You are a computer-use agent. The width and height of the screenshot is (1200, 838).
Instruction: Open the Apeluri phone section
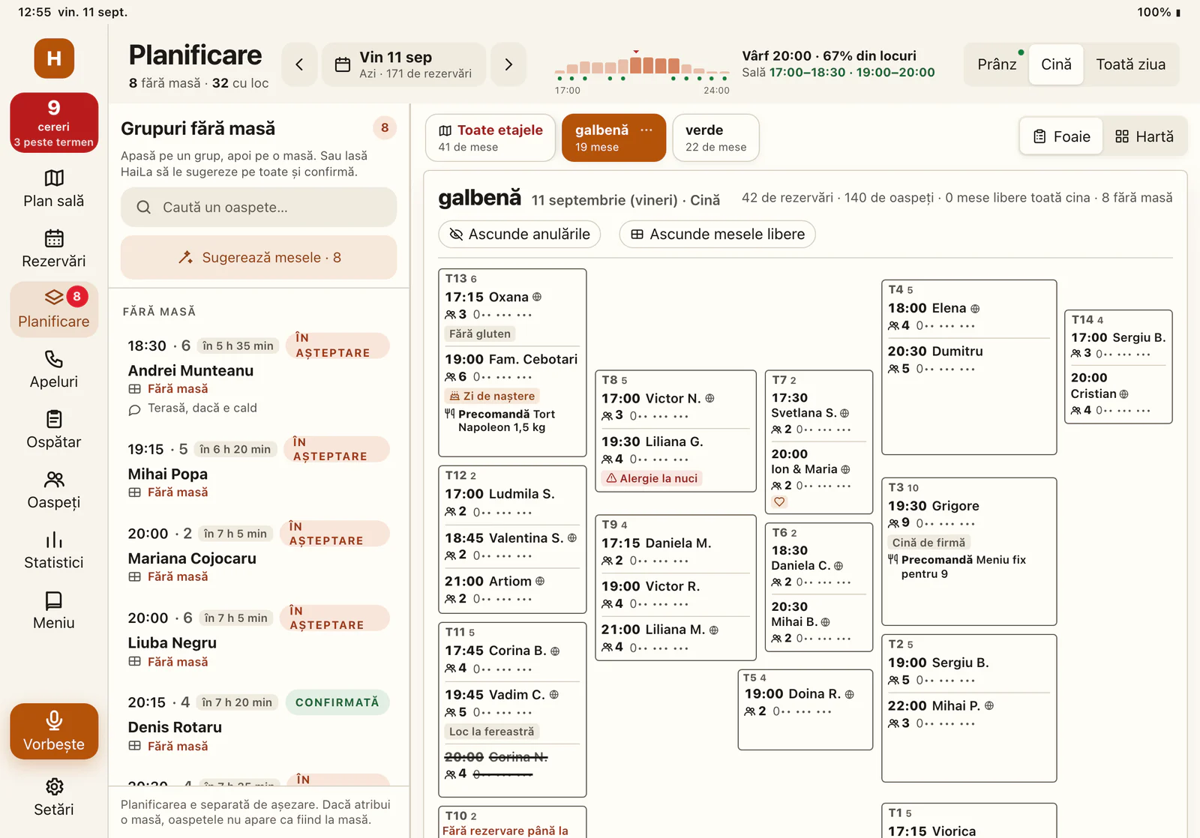coord(54,370)
